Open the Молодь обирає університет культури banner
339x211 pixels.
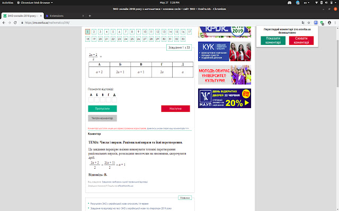(225, 75)
